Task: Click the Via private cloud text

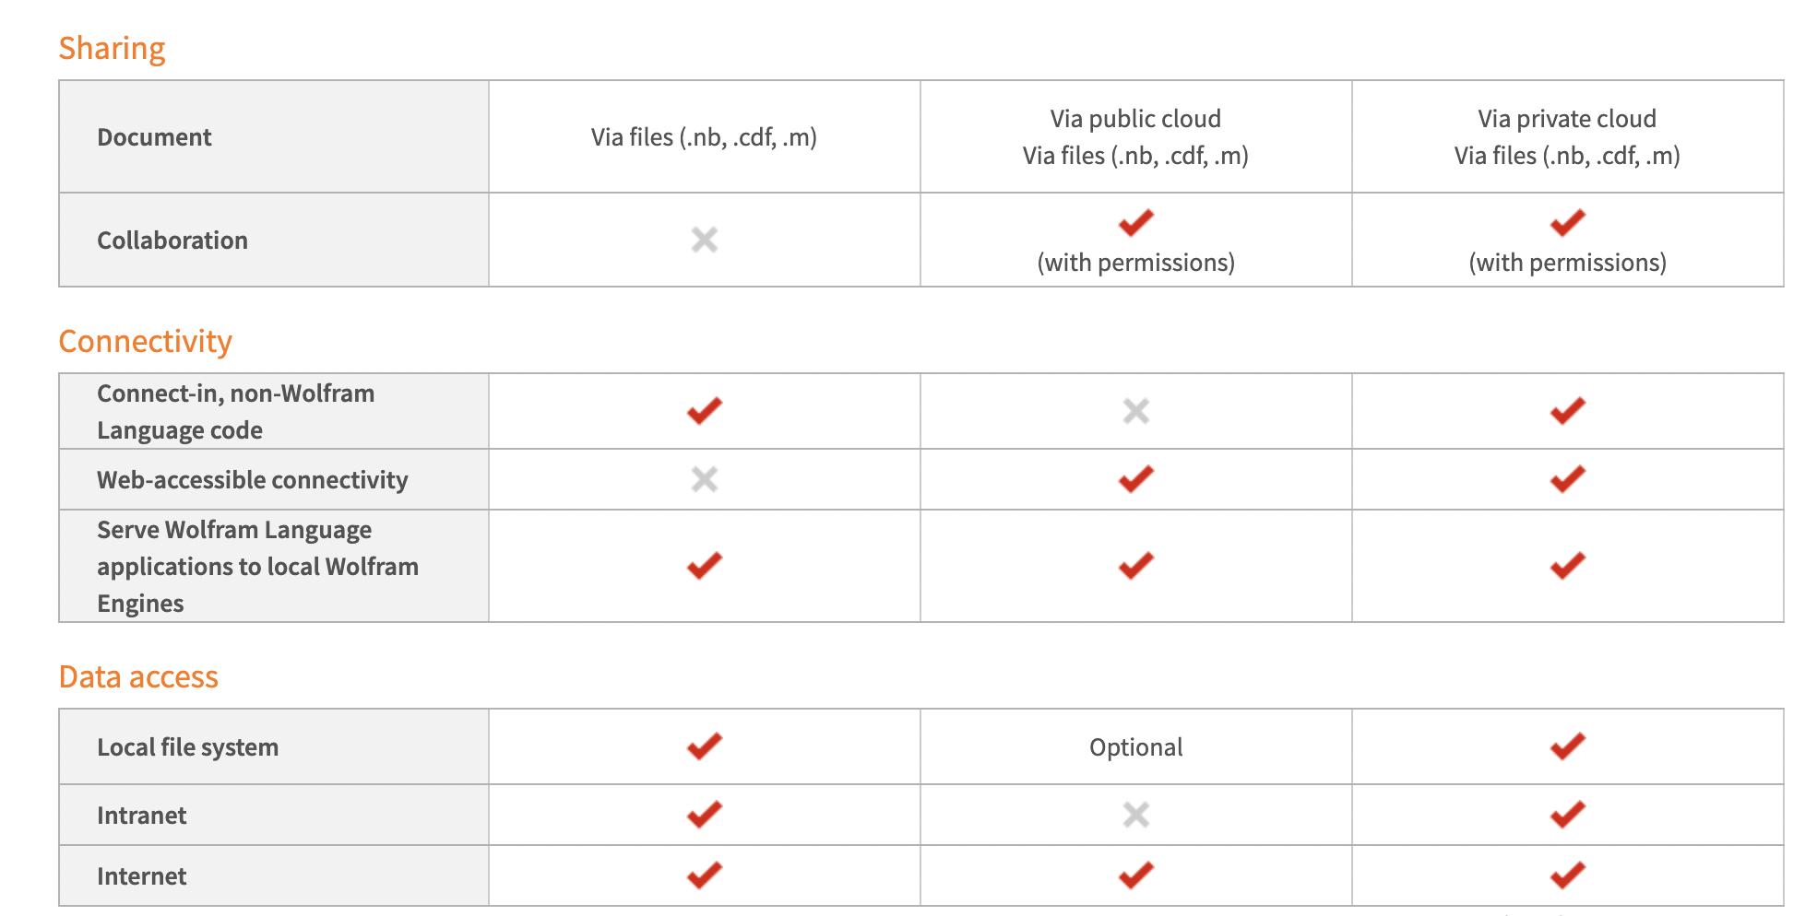Action: 1567,119
